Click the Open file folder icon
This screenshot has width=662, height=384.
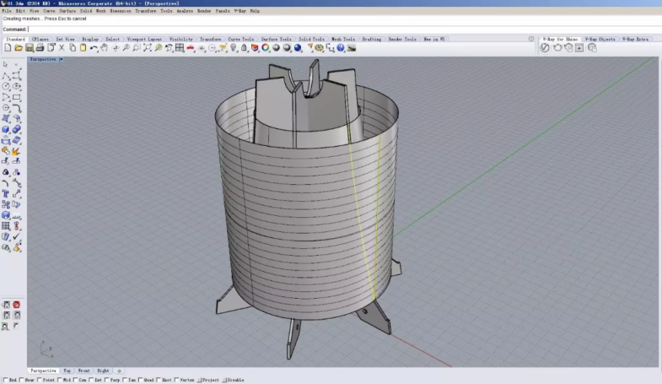[x=18, y=48]
